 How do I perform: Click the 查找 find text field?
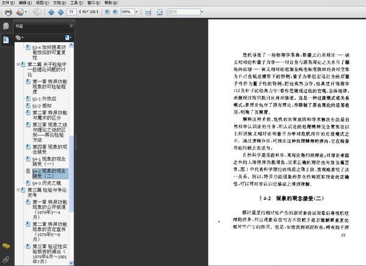pyautogui.click(x=185, y=12)
